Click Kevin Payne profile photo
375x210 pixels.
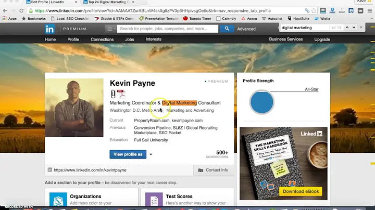[74, 108]
